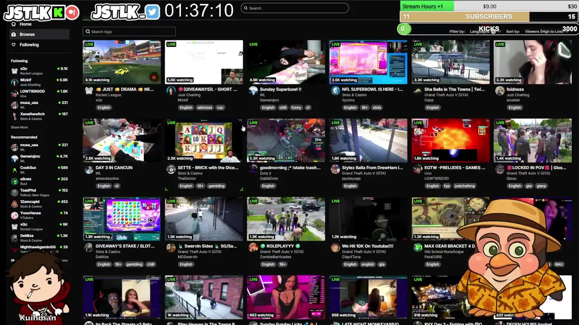
Task: Click streamer avatar beside Sunday Superbowl title
Action: pyautogui.click(x=253, y=91)
